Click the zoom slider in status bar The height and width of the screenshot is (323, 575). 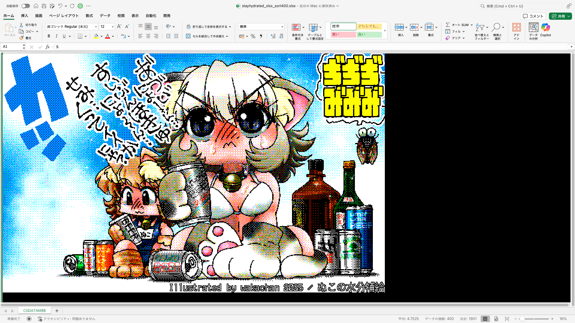point(534,319)
